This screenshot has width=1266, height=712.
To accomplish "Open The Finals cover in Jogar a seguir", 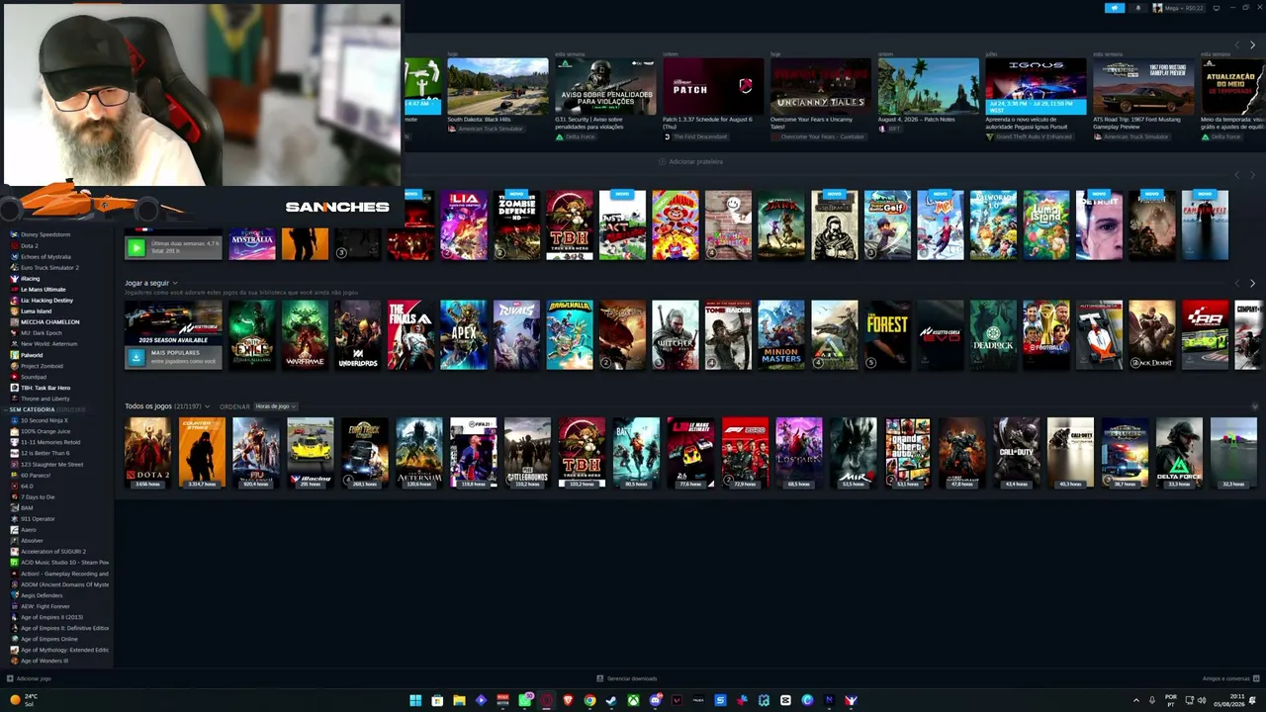I will tap(410, 334).
